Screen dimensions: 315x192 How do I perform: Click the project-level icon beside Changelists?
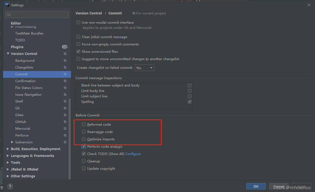coord(65,67)
